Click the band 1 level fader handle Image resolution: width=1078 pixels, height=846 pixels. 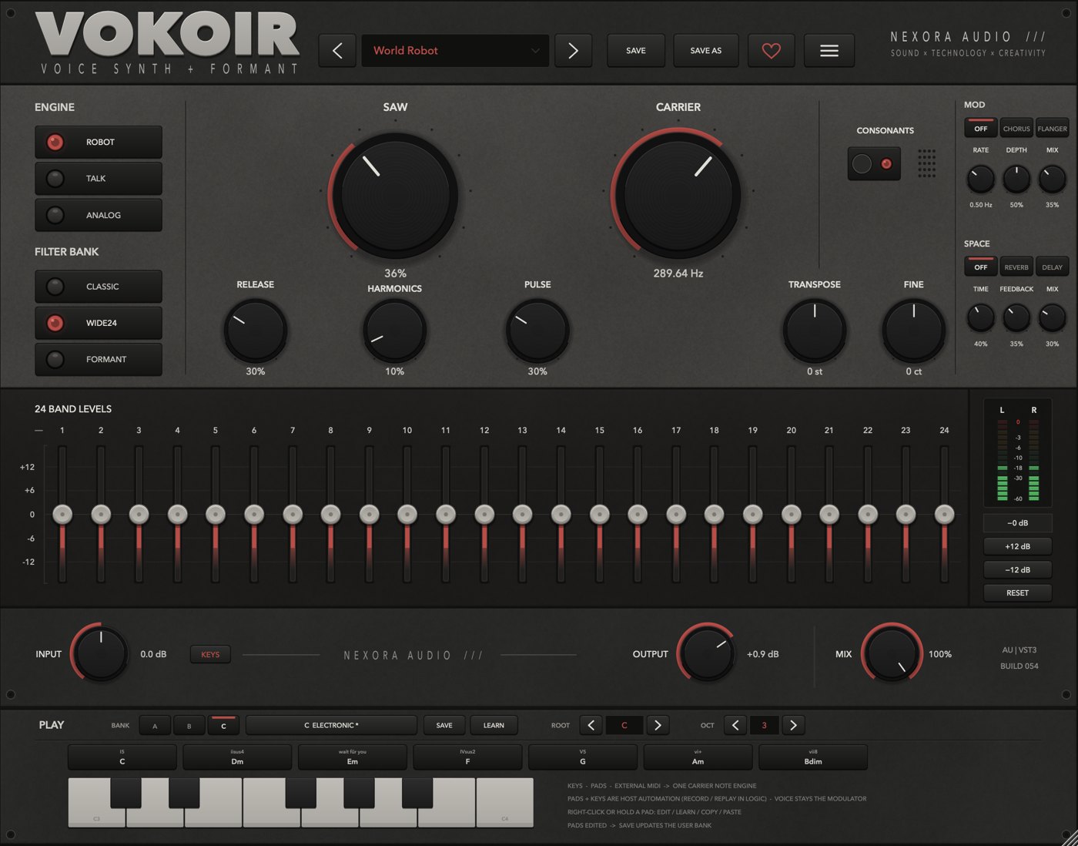coord(62,514)
